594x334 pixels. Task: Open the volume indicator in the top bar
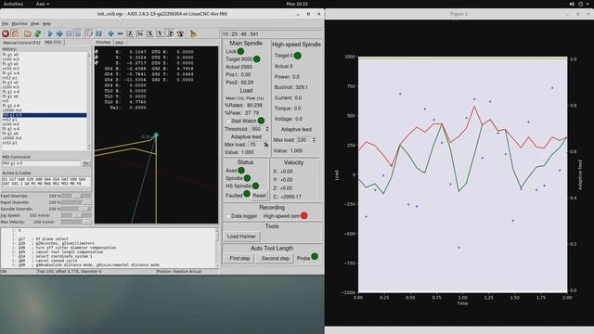(x=572, y=4)
